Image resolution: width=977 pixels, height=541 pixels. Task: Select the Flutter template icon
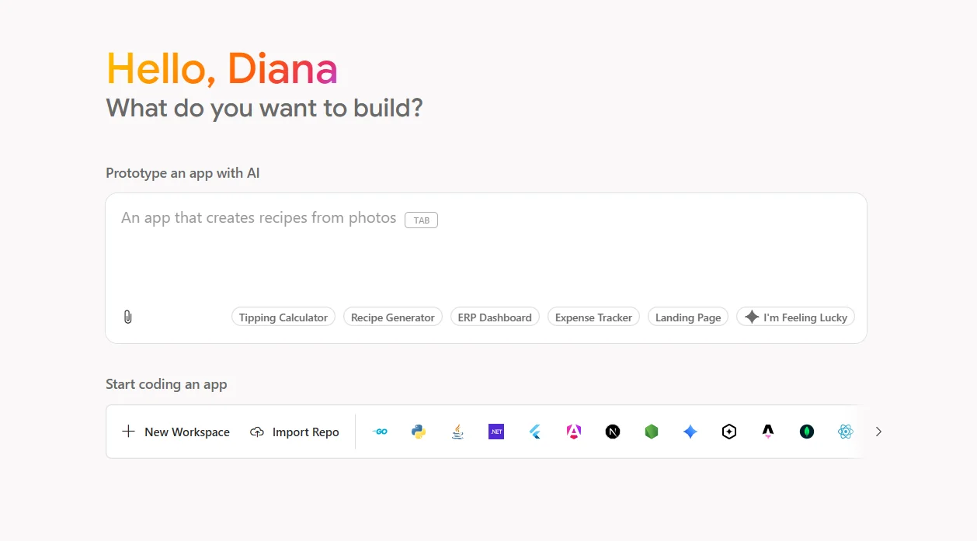534,432
